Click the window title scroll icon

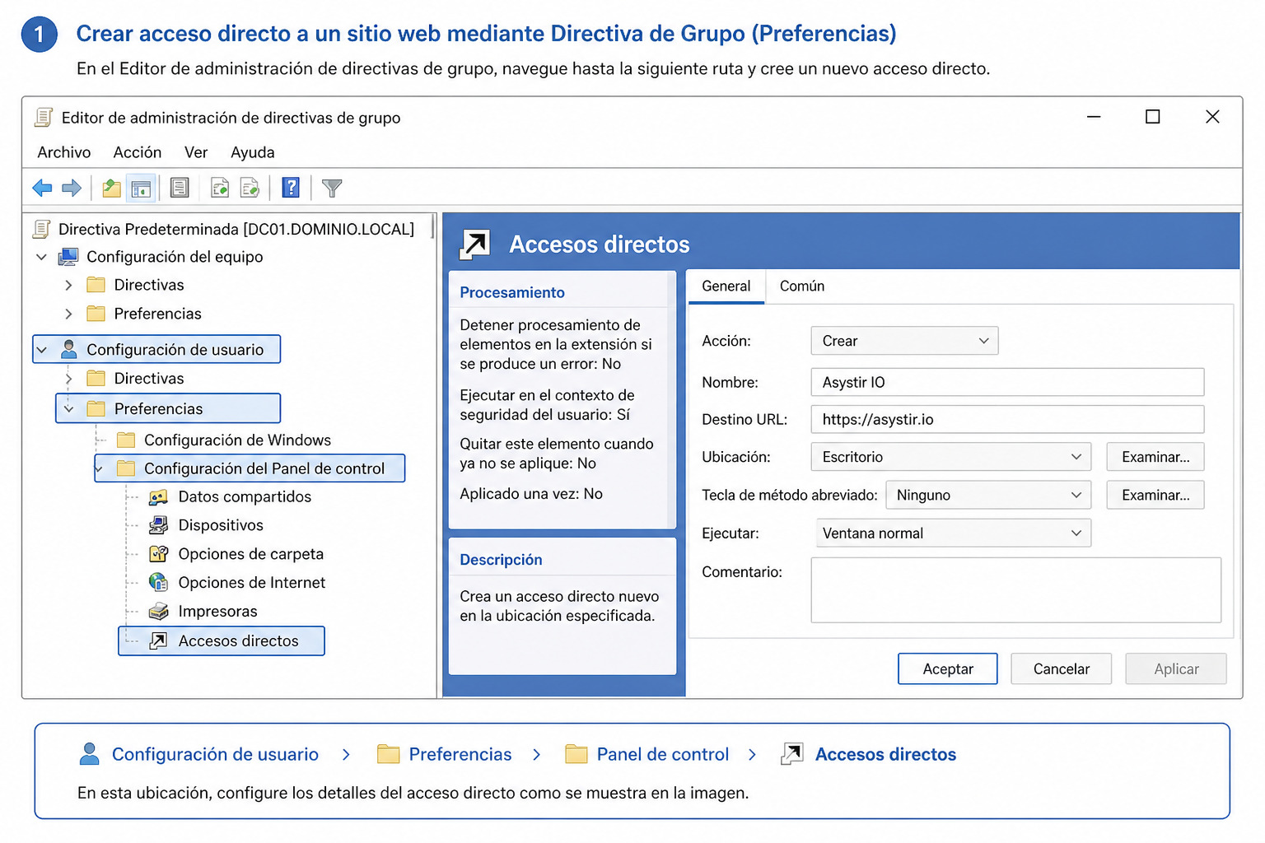(x=44, y=118)
